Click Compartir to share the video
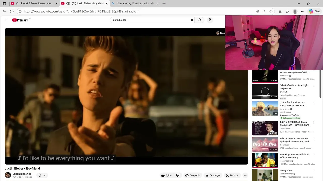The width and height of the screenshot is (323, 181). point(192,175)
